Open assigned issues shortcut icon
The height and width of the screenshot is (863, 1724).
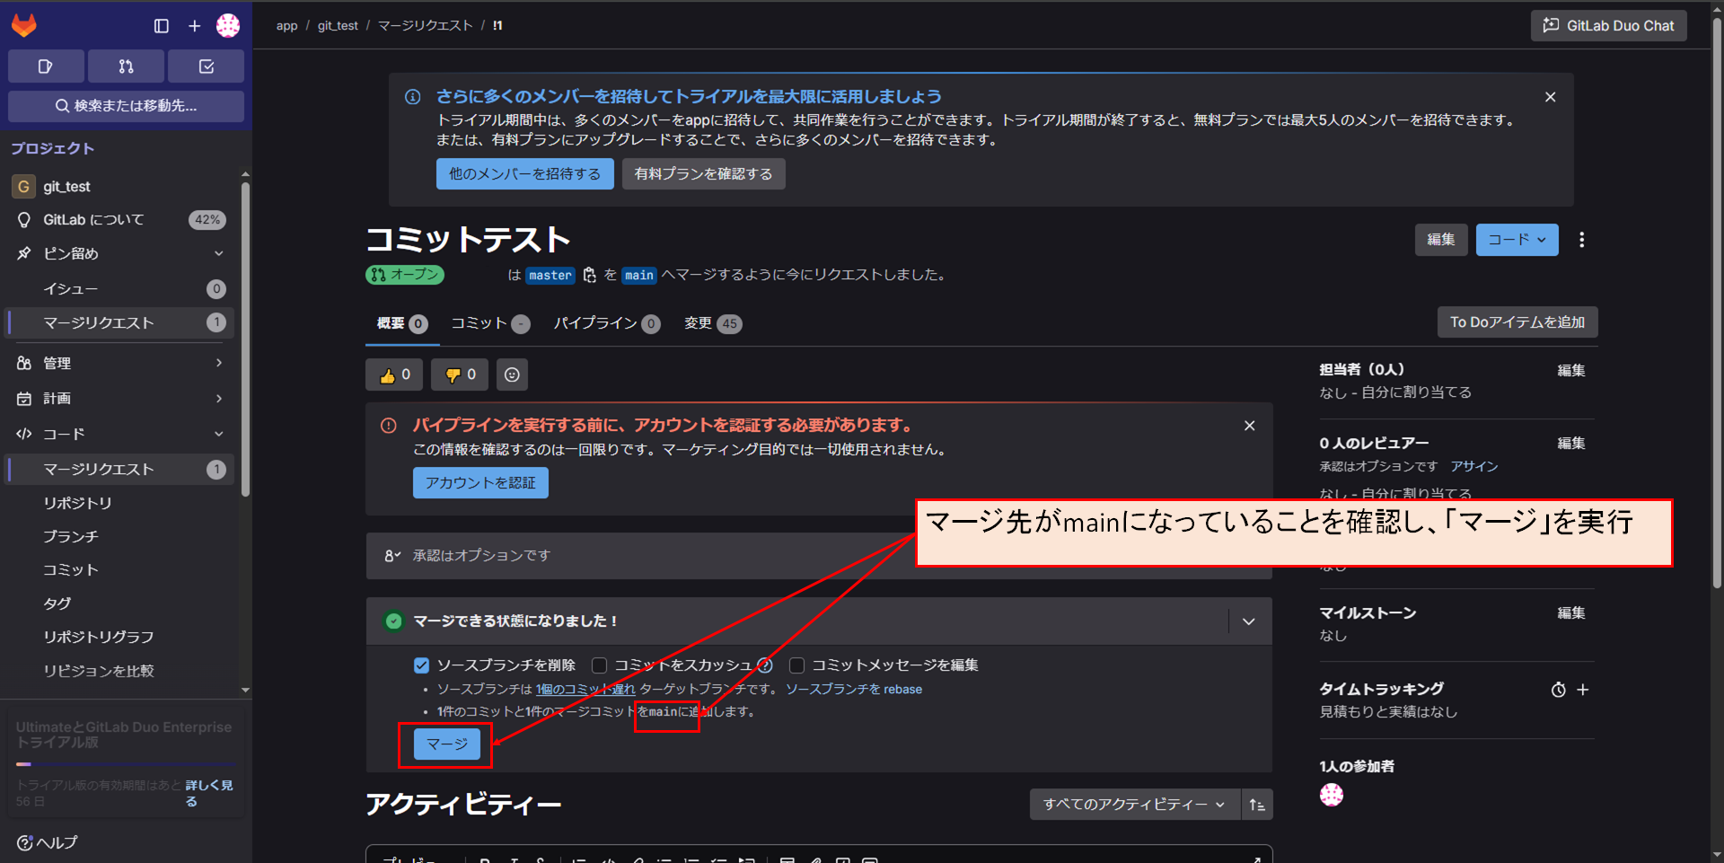pyautogui.click(x=46, y=66)
